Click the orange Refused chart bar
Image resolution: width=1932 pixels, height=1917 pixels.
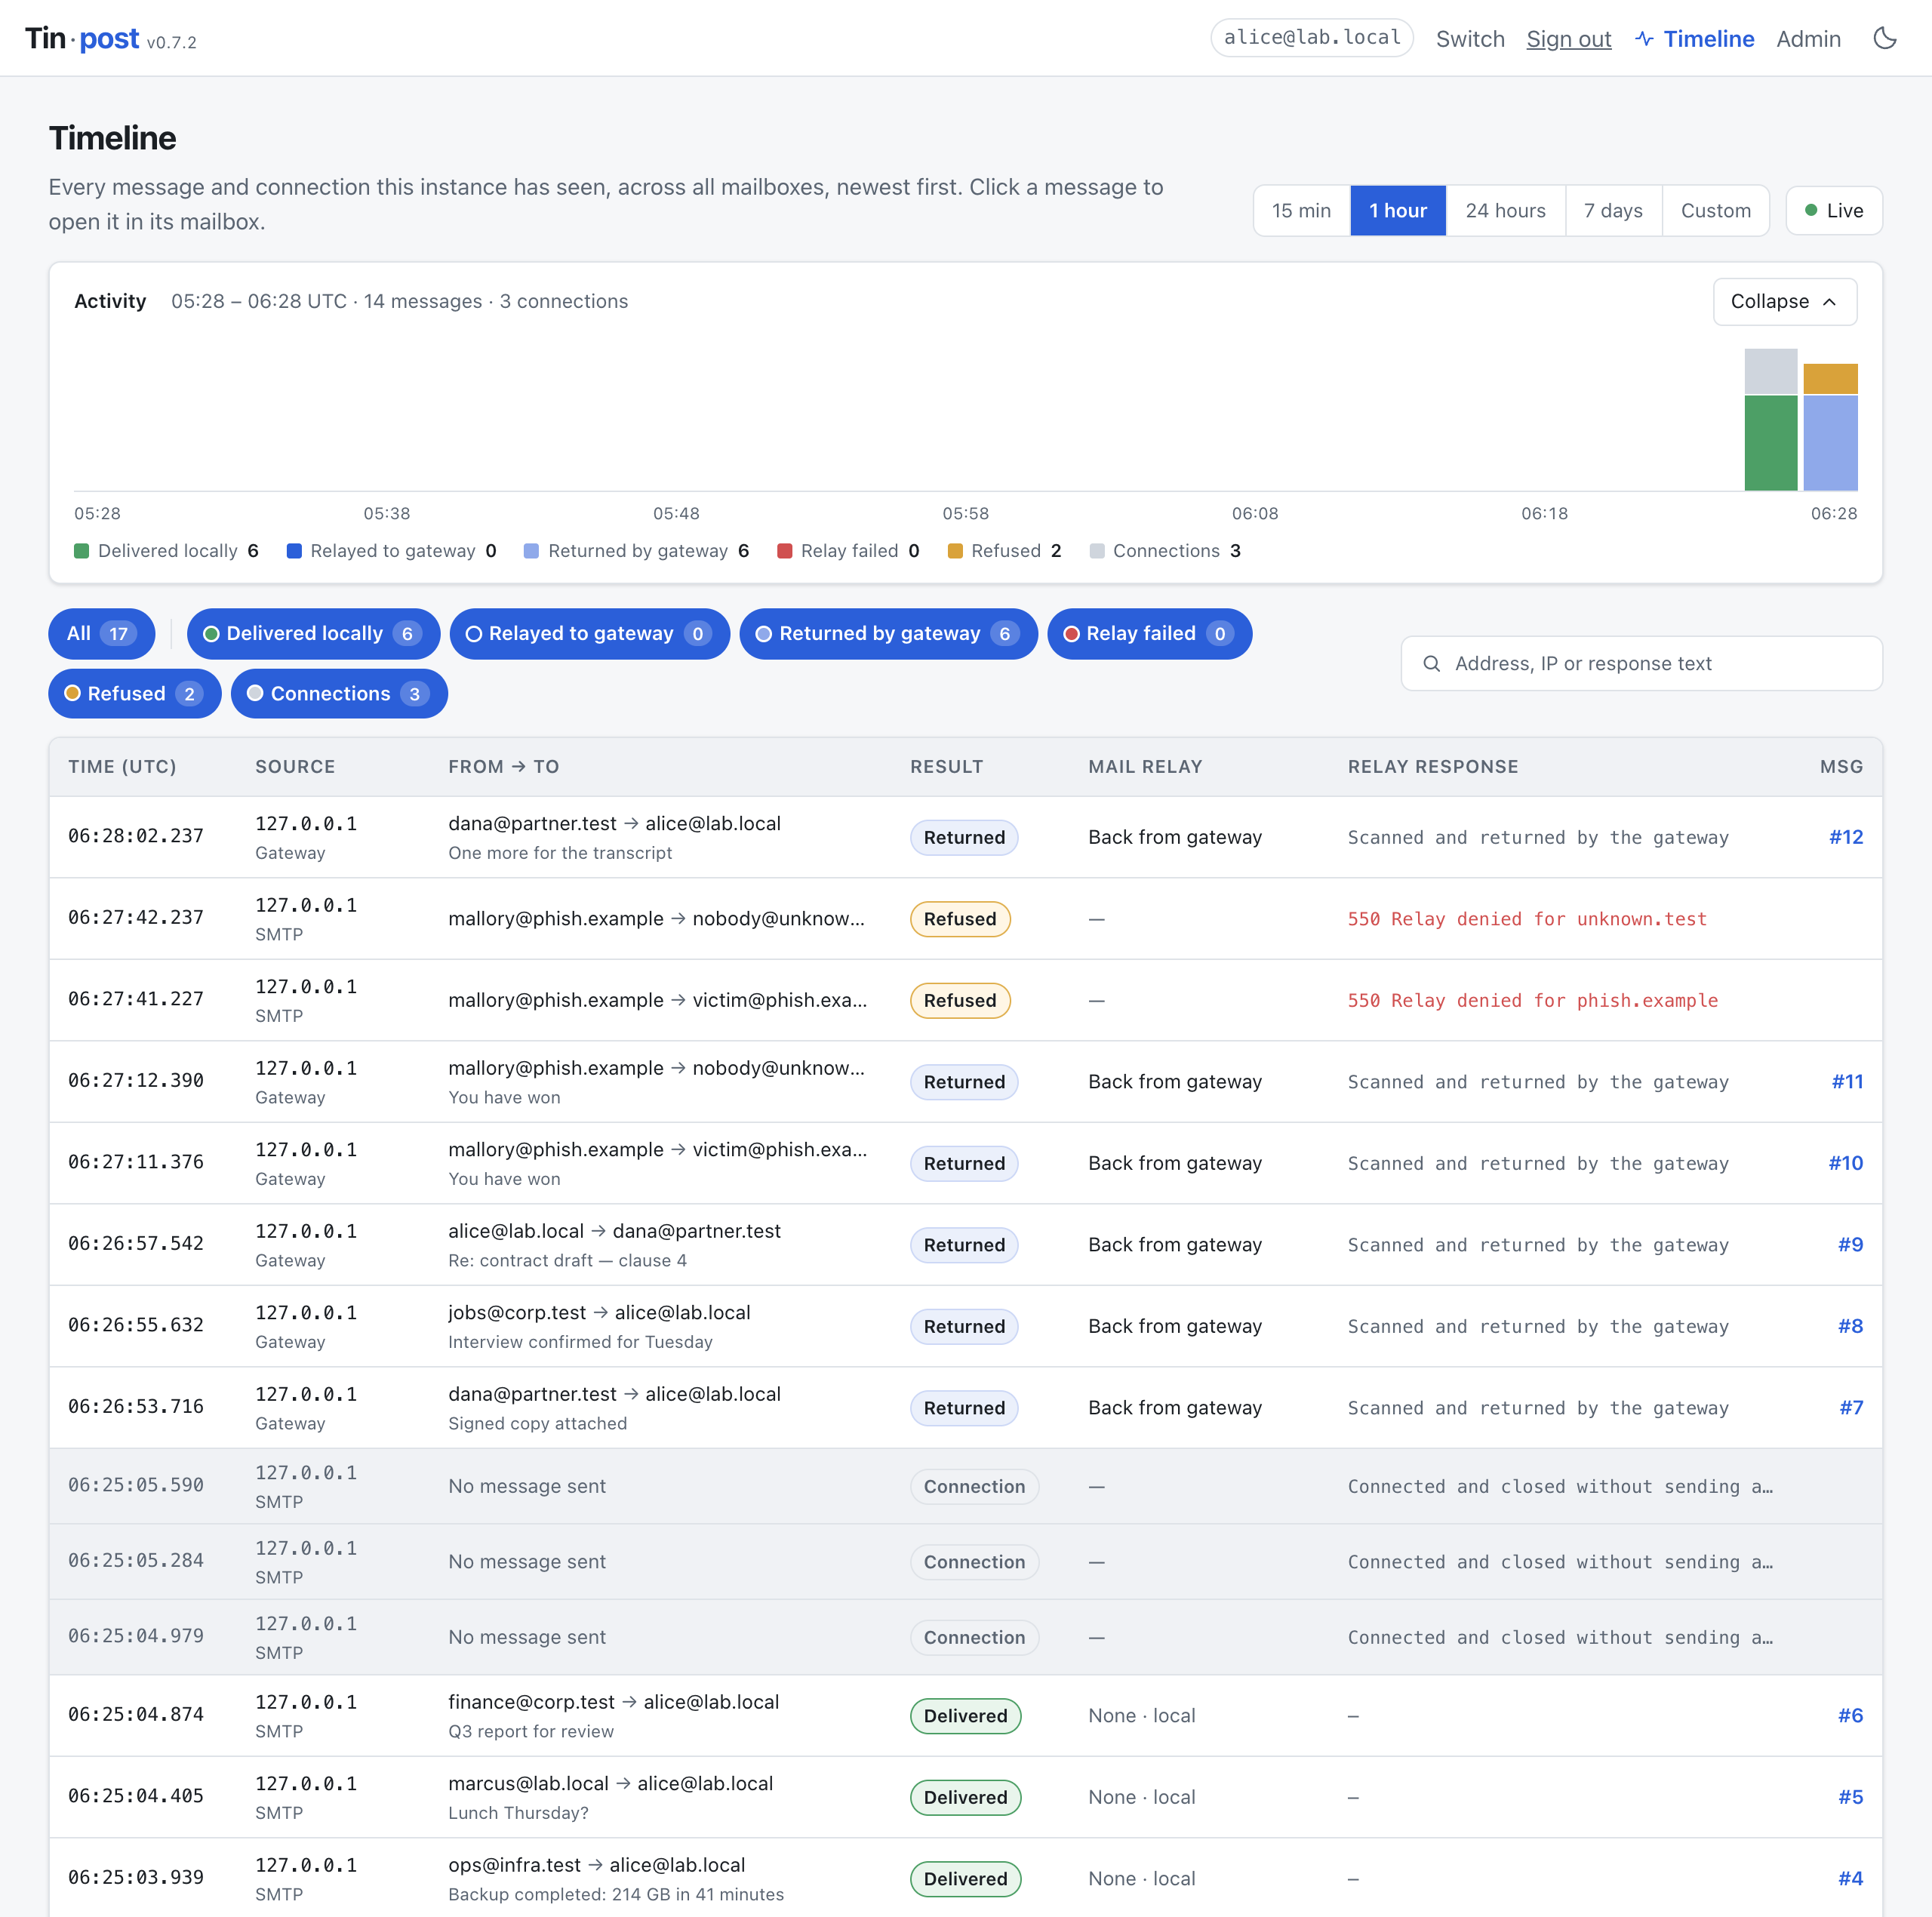click(x=1830, y=379)
